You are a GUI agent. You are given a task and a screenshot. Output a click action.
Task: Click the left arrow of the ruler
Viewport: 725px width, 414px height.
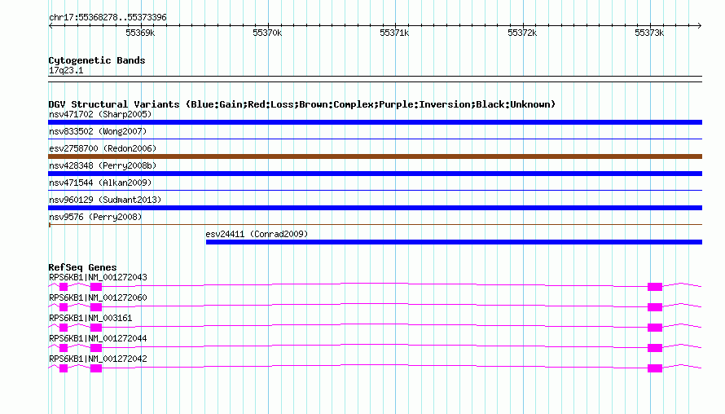point(51,26)
